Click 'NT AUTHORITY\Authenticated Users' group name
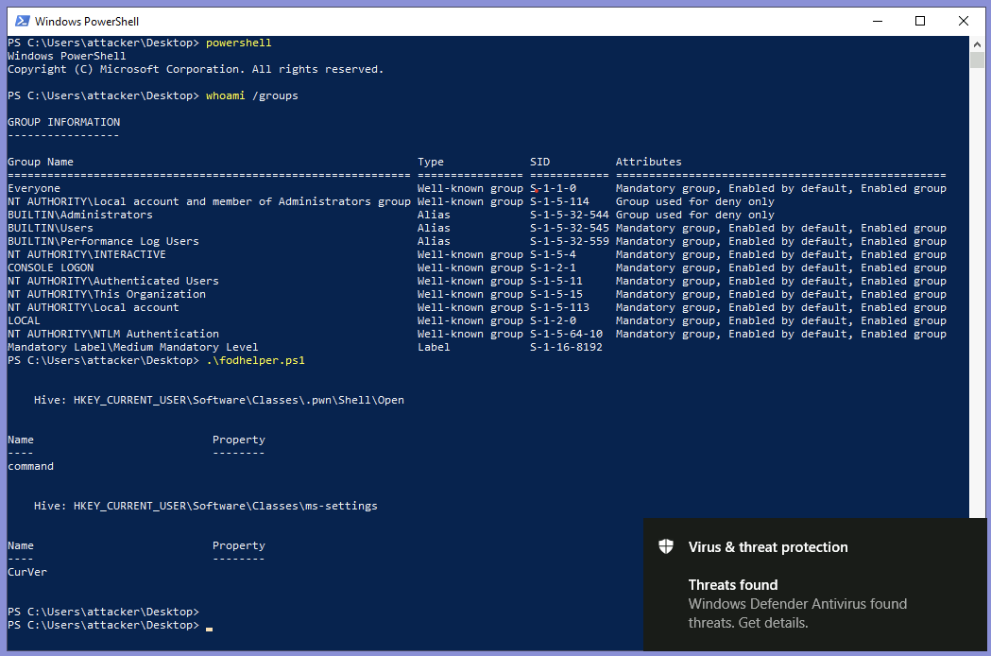 [113, 282]
